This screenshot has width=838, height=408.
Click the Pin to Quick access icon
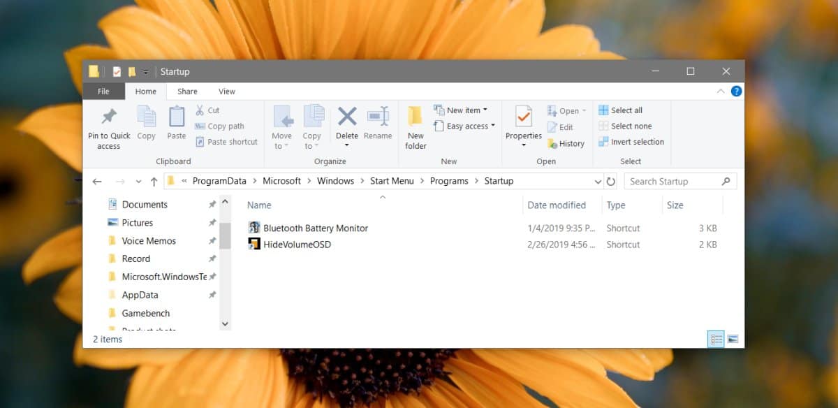point(109,117)
